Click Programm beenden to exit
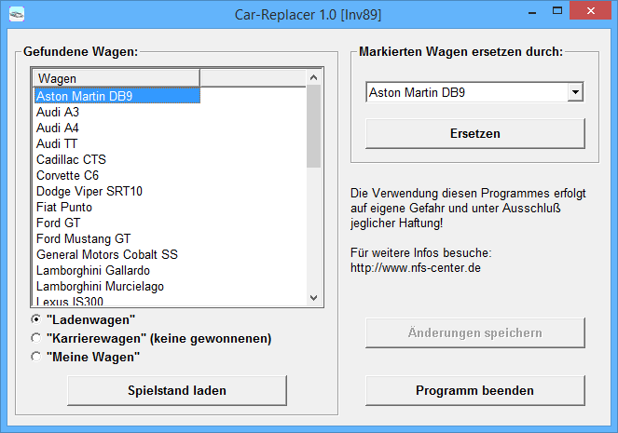The height and width of the screenshot is (433, 618). (x=474, y=390)
